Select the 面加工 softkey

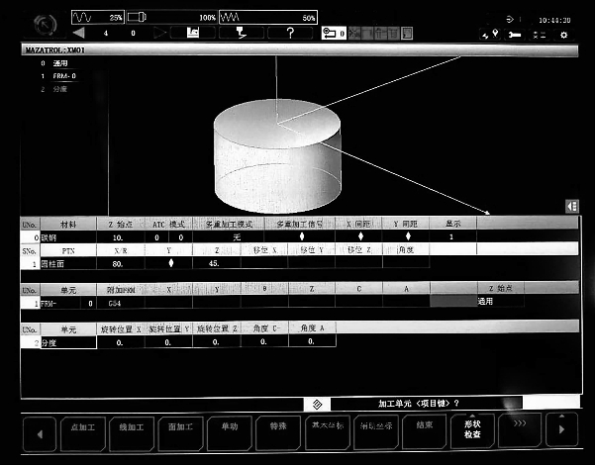coord(180,432)
